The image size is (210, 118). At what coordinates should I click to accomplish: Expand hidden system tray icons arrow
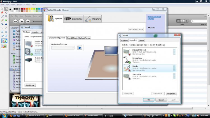[163, 116]
